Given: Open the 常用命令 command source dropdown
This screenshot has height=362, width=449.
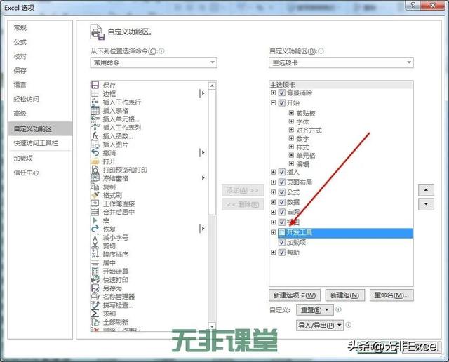Looking at the screenshot, I should (x=154, y=62).
